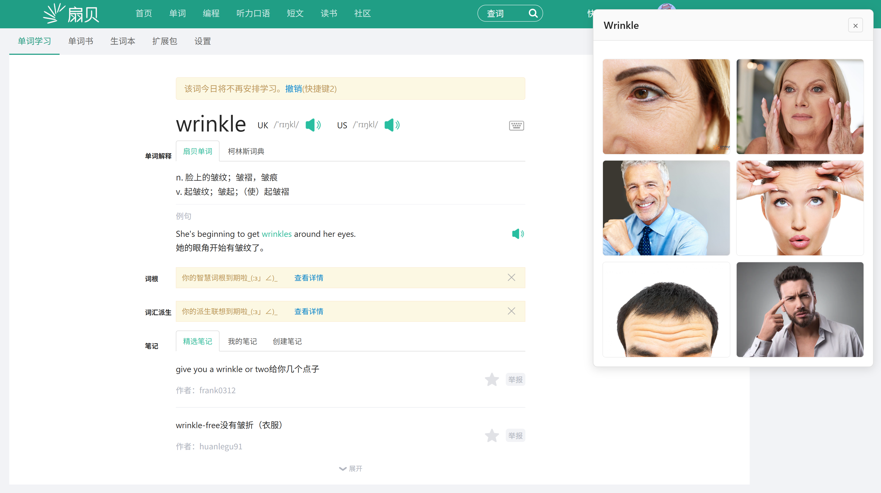Close the Wrinkle image panel
881x493 pixels.
(855, 26)
